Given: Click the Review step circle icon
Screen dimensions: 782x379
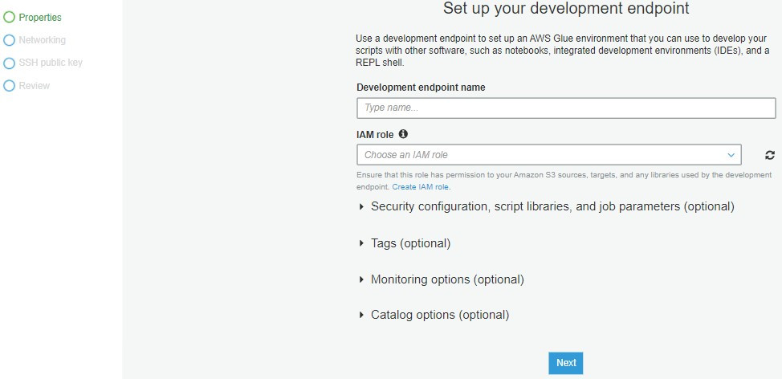Looking at the screenshot, I should coord(10,85).
